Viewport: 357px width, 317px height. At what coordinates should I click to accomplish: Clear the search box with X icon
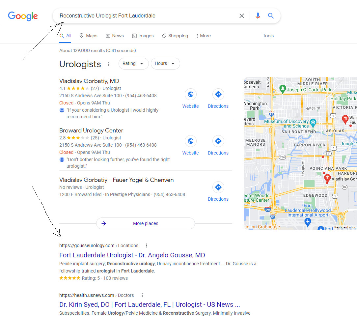[242, 16]
